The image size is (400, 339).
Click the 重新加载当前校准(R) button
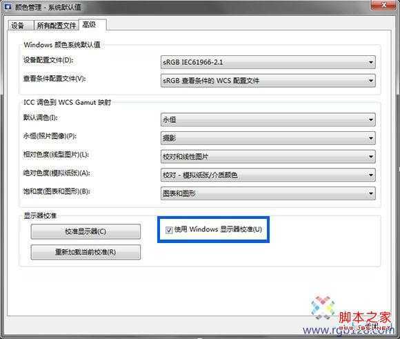(86, 253)
